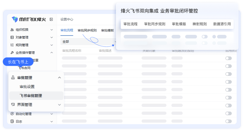The image size is (245, 132).
Task: Toggle the first row's 启用状态 switch
Action: point(229,58)
